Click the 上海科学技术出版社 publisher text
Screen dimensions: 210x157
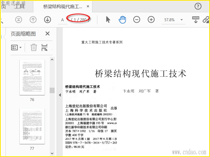pyautogui.click(x=86, y=110)
